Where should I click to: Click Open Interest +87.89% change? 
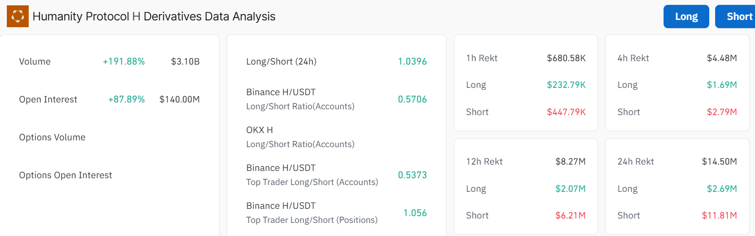(126, 100)
